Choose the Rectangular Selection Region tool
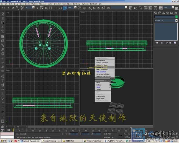Screen dimensions: 179x143 click(46, 8)
